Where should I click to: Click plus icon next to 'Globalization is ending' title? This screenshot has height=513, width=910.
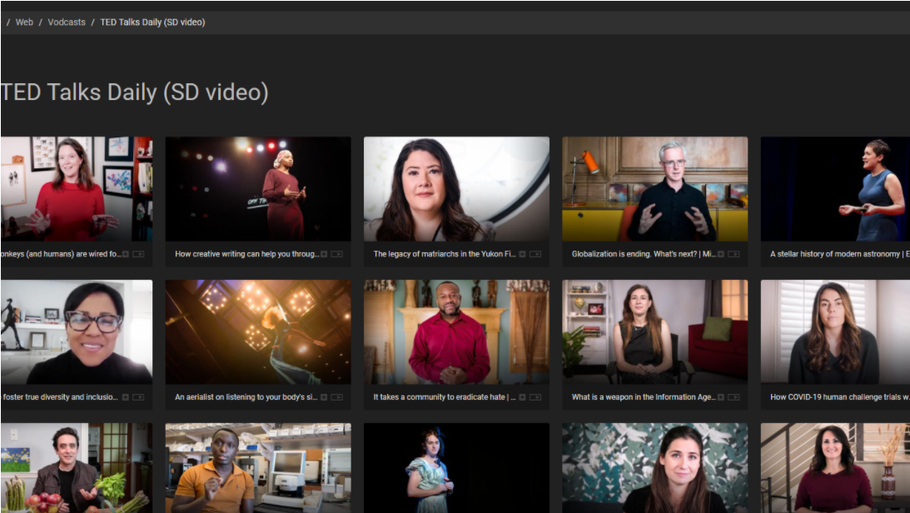(x=721, y=254)
